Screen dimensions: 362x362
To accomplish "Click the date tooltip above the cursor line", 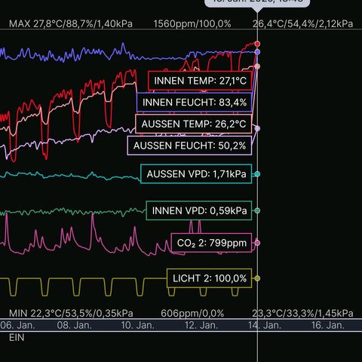I will (x=257, y=3).
